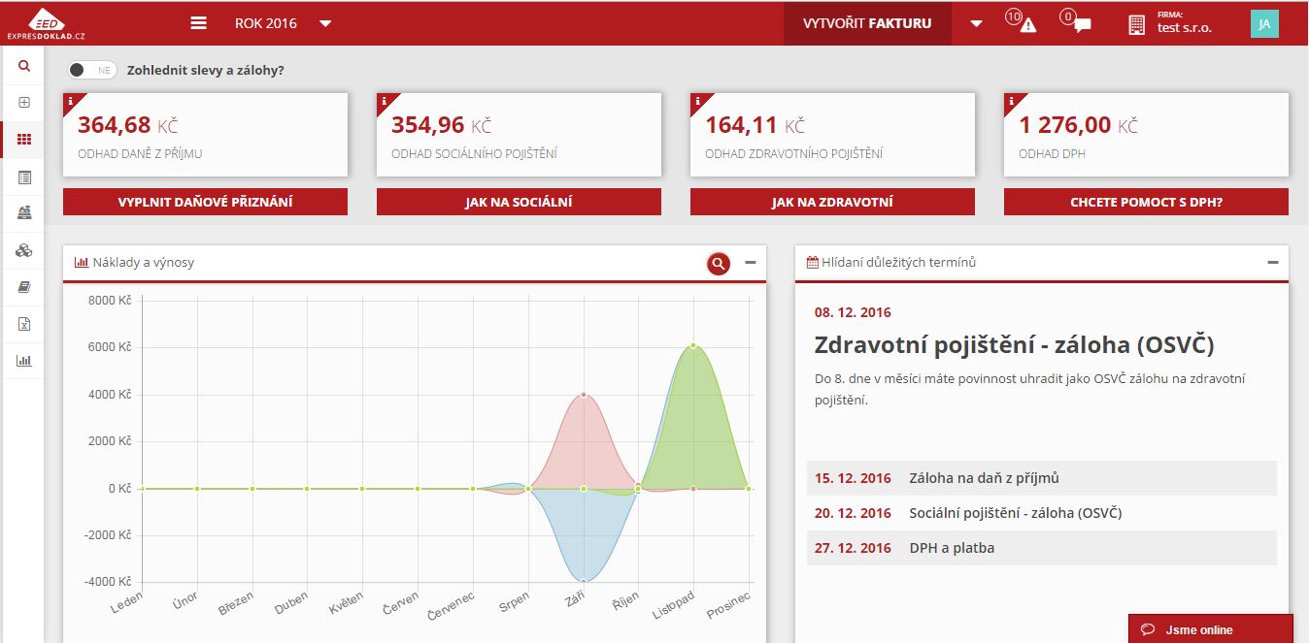Click the Jak na sociální button
Image resolution: width=1309 pixels, height=643 pixels.
point(519,202)
